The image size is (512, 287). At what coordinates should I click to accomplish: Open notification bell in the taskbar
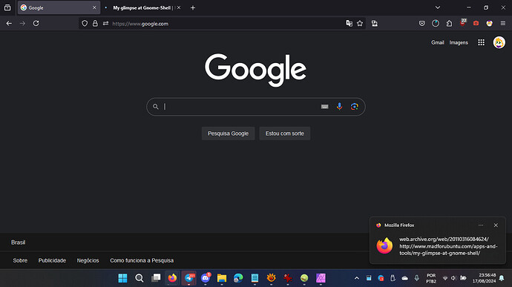502,278
